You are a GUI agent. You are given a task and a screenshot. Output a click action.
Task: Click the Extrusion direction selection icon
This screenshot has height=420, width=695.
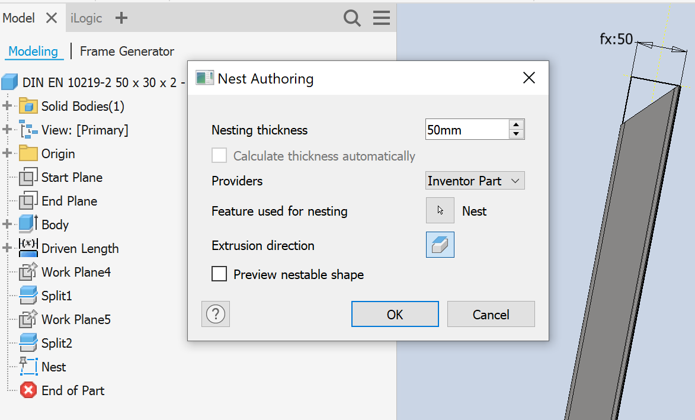pos(440,245)
